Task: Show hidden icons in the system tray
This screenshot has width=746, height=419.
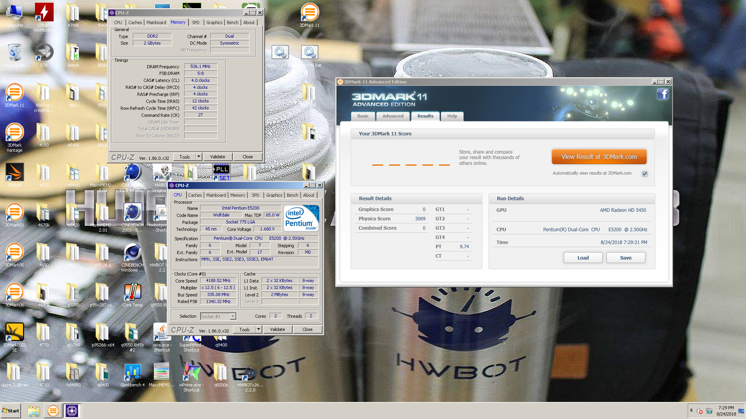Action: click(x=691, y=410)
